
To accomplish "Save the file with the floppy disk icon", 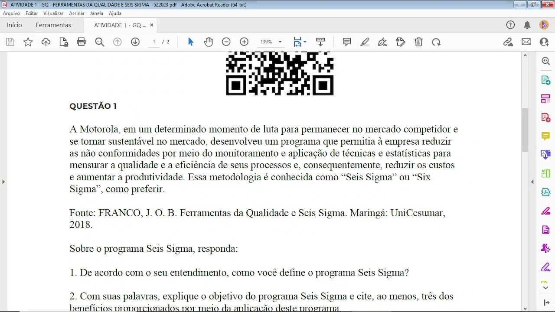I will click(x=10, y=42).
